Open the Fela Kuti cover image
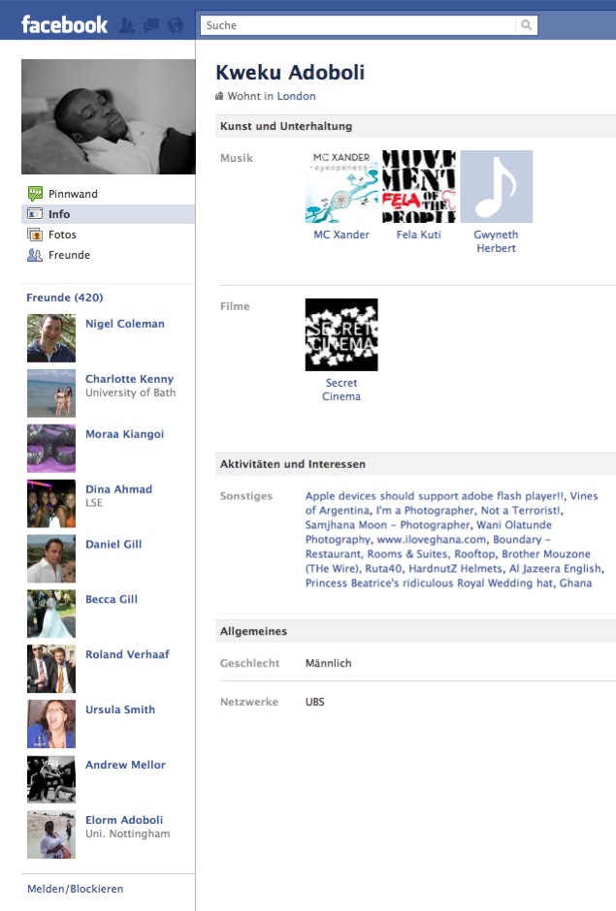Image resolution: width=616 pixels, height=911 pixels. click(x=419, y=186)
